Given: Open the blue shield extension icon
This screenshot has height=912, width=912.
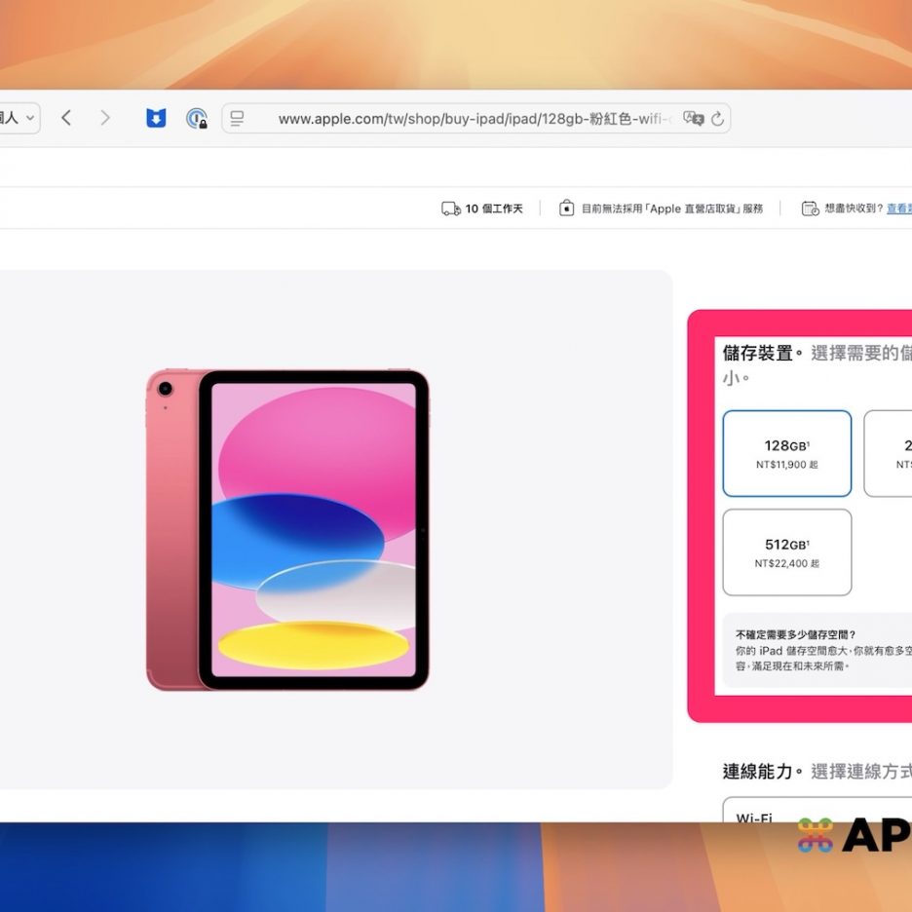Looking at the screenshot, I should click(156, 119).
